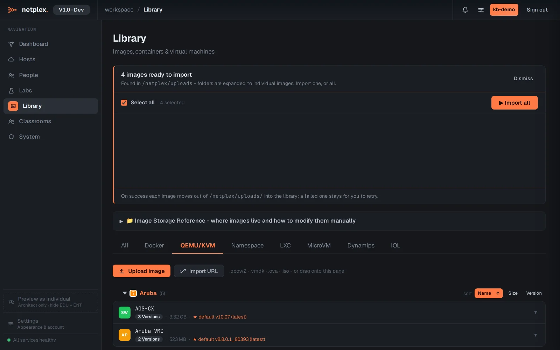This screenshot has height=350, width=560.
Task: Sign out of the account
Action: click(537, 10)
